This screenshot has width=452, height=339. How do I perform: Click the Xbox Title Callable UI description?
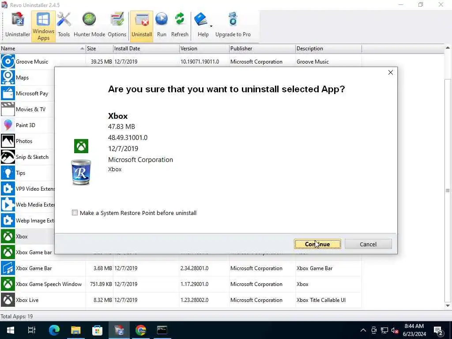pyautogui.click(x=321, y=300)
